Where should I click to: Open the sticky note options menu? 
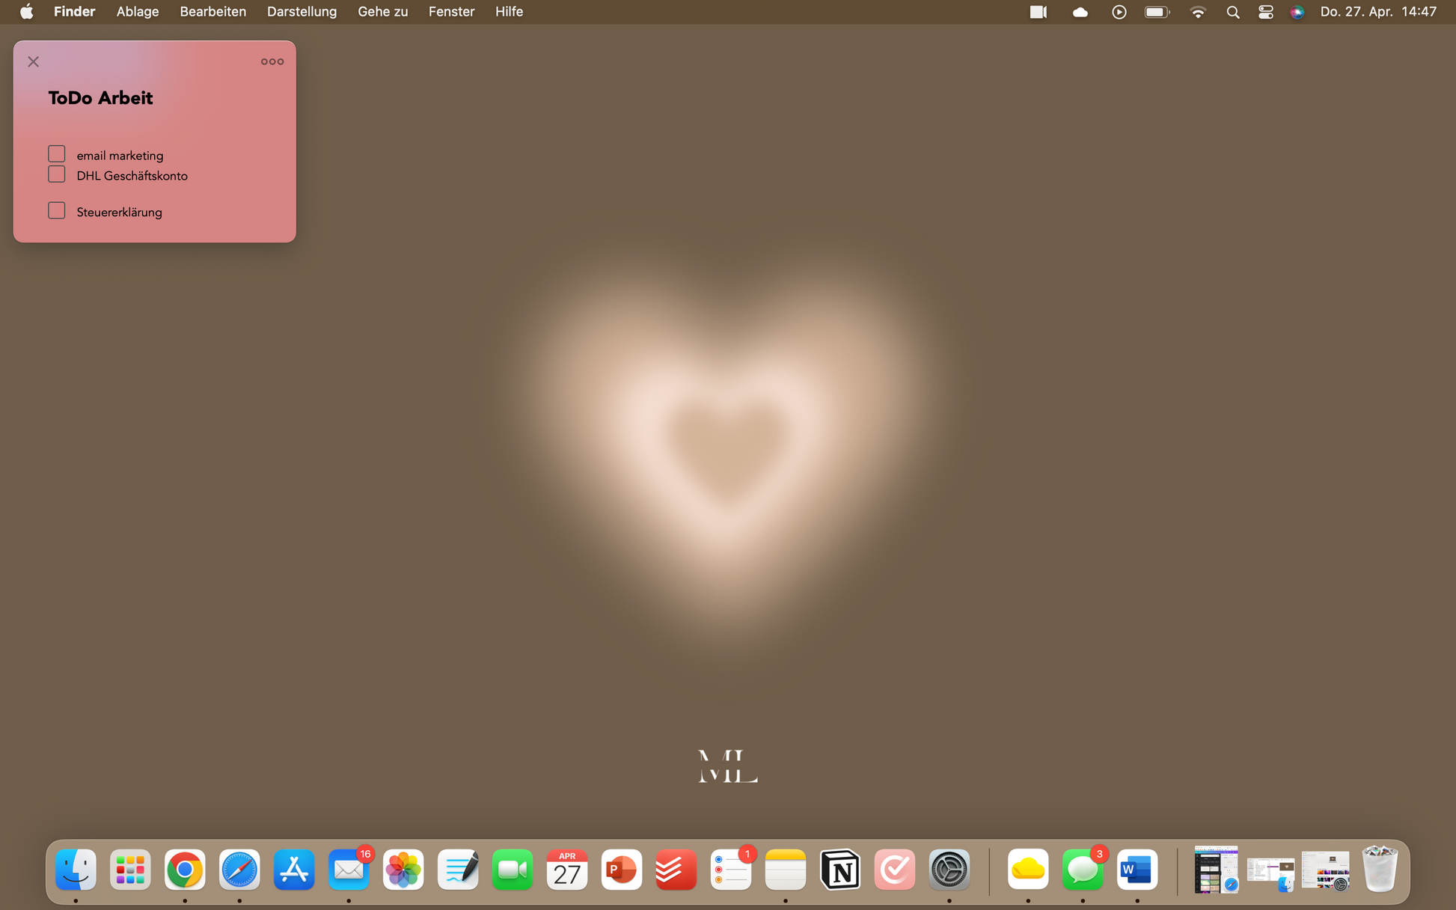[x=272, y=61]
